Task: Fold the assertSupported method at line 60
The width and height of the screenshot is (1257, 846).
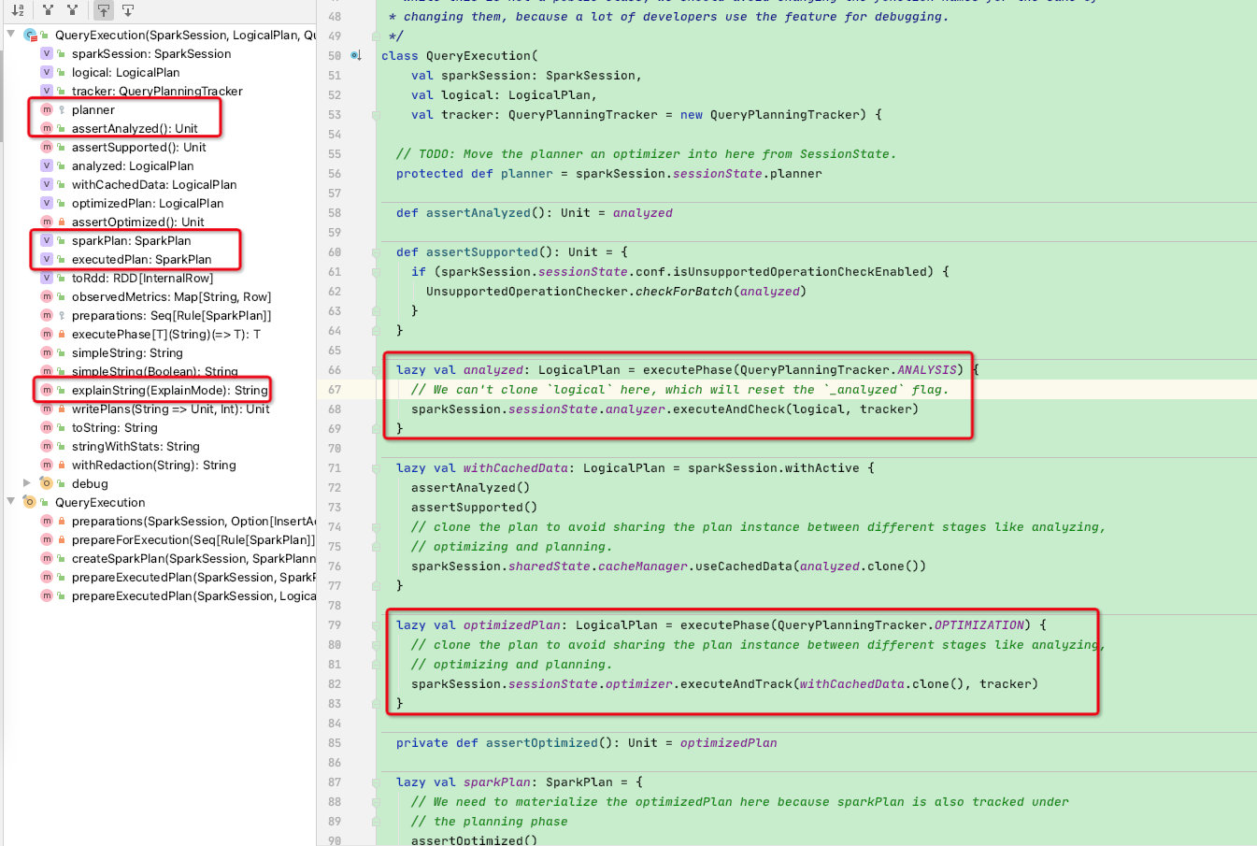Action: coord(376,252)
